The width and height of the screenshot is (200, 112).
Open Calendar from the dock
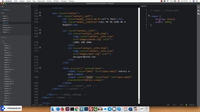coord(126,109)
